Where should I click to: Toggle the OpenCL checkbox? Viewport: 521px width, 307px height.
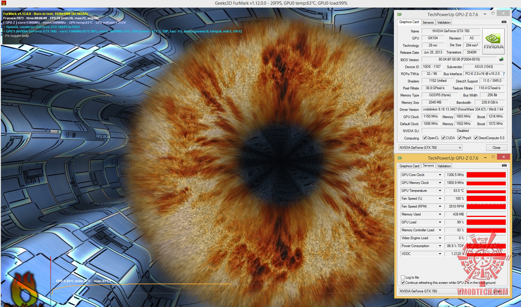425,138
